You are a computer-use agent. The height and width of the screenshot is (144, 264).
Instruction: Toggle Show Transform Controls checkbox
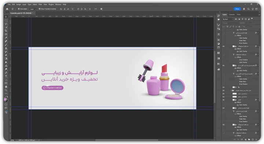coord(40,9)
